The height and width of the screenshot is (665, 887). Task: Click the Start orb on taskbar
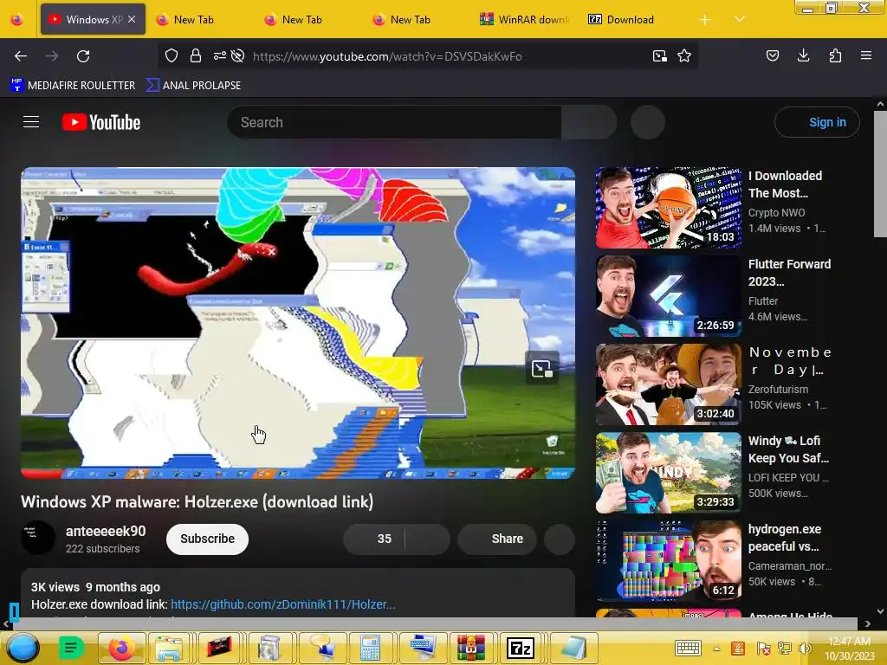tap(23, 648)
